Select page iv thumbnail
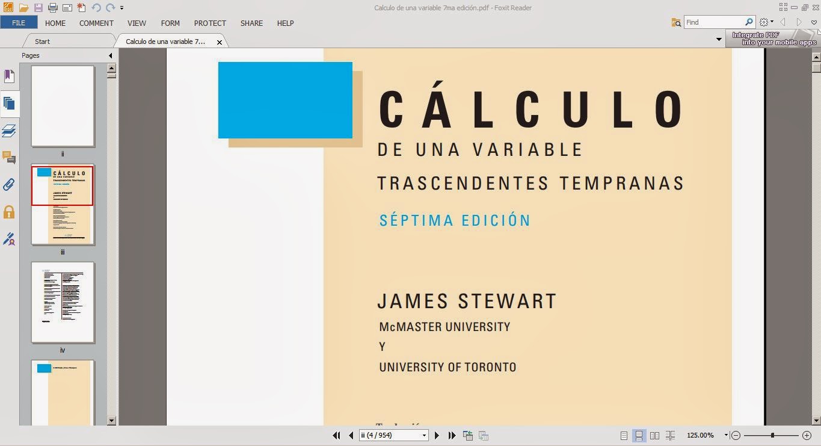This screenshot has height=446, width=821. pyautogui.click(x=63, y=302)
